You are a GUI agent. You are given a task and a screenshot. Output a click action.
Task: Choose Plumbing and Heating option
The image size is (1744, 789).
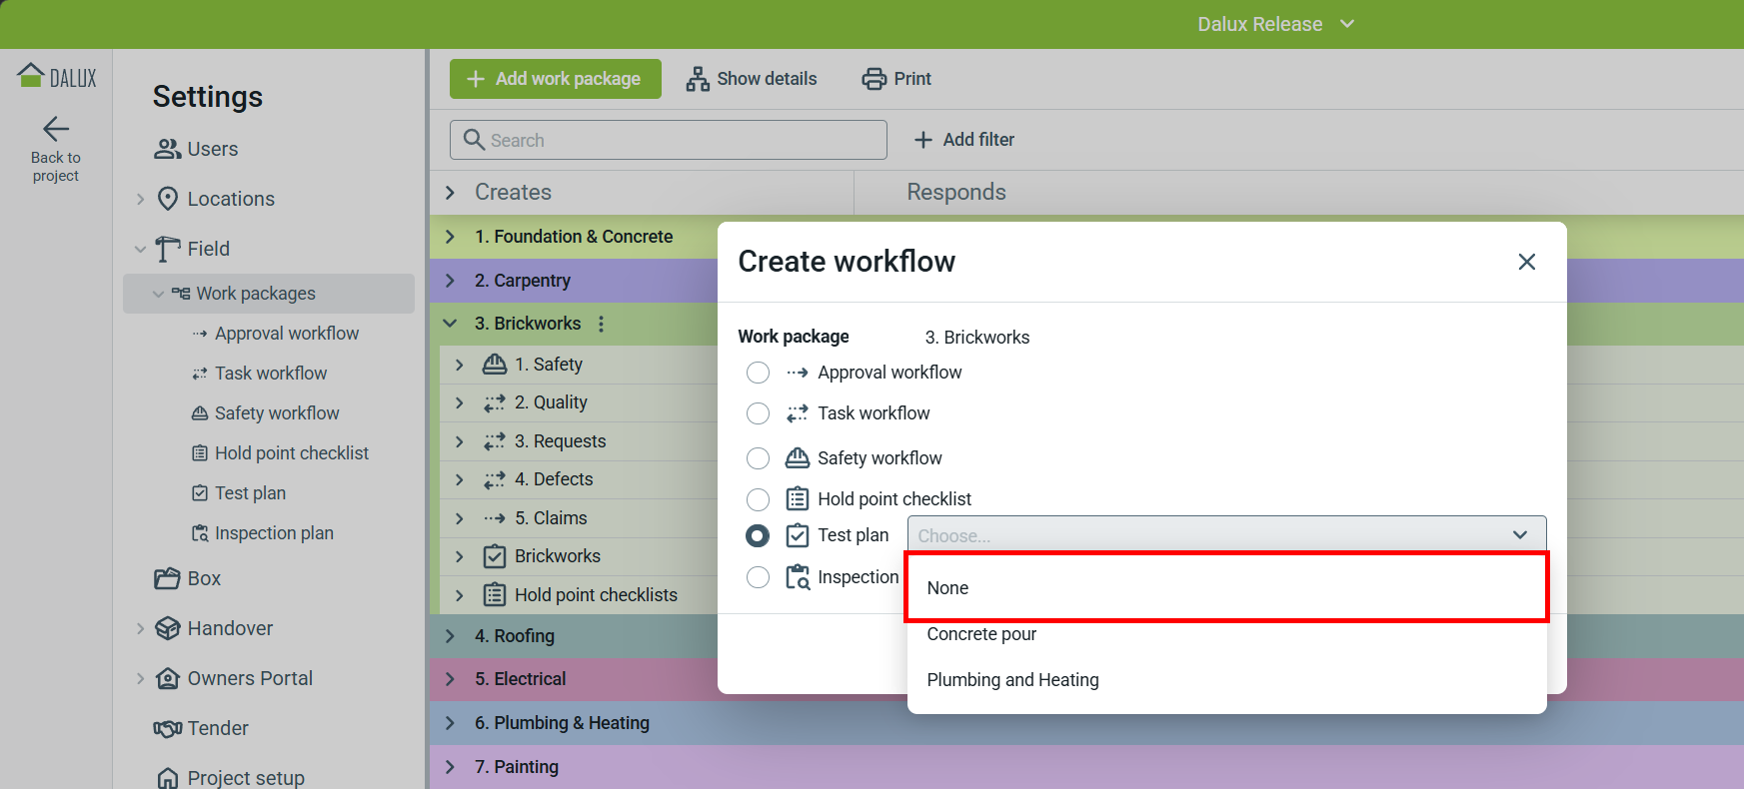1226,680
